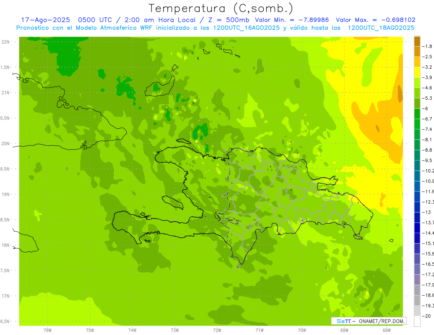The width and height of the screenshot is (434, 335).
Task: Pick the blue swatch between -13 and -13.7
Action: (417, 217)
